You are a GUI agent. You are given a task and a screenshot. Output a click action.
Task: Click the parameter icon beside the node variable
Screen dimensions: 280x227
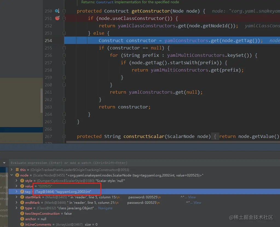point(17,175)
